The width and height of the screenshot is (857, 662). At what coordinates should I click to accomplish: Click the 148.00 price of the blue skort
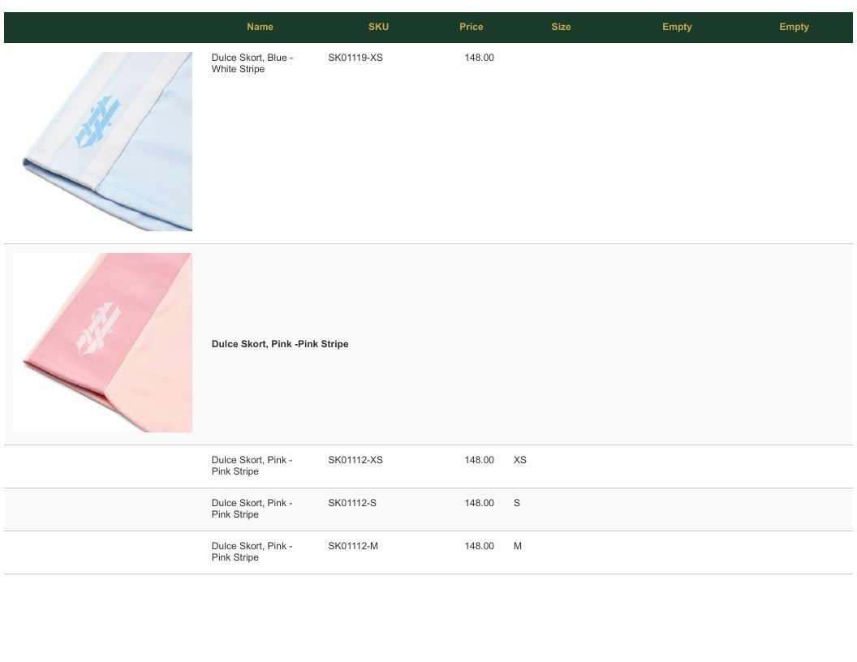pos(480,58)
